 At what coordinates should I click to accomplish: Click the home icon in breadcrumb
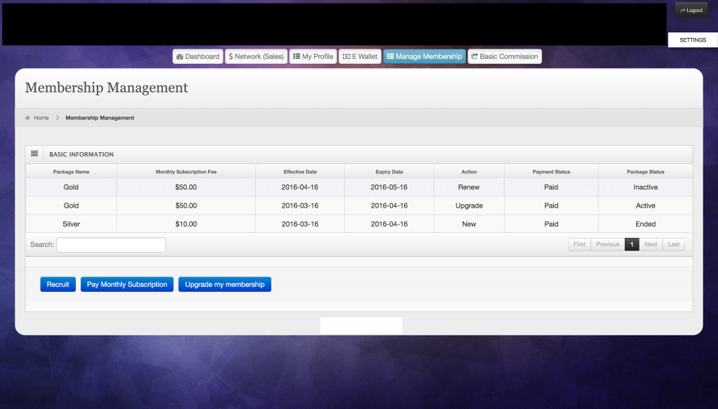[28, 118]
